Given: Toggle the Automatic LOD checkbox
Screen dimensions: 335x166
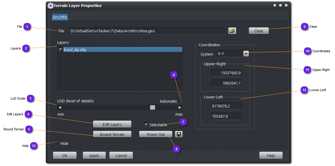Looking at the screenshot, I should click(x=180, y=101).
